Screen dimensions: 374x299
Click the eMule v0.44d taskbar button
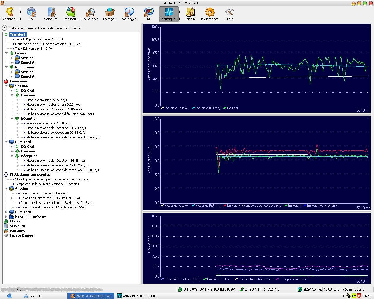pyautogui.click(x=91, y=296)
